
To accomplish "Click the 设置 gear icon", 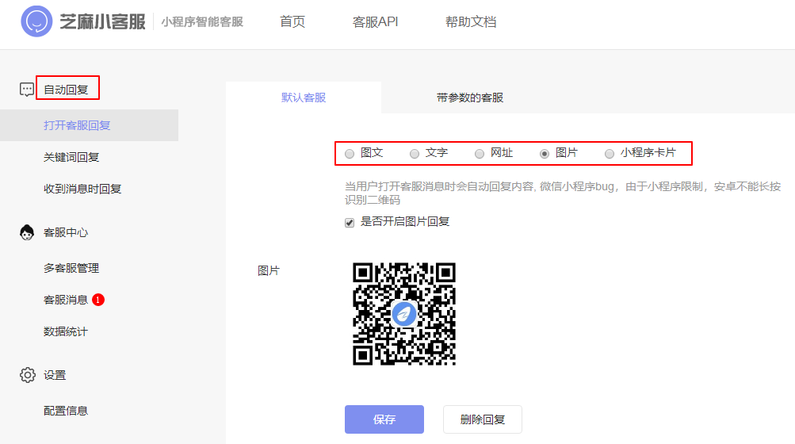I will (x=28, y=375).
